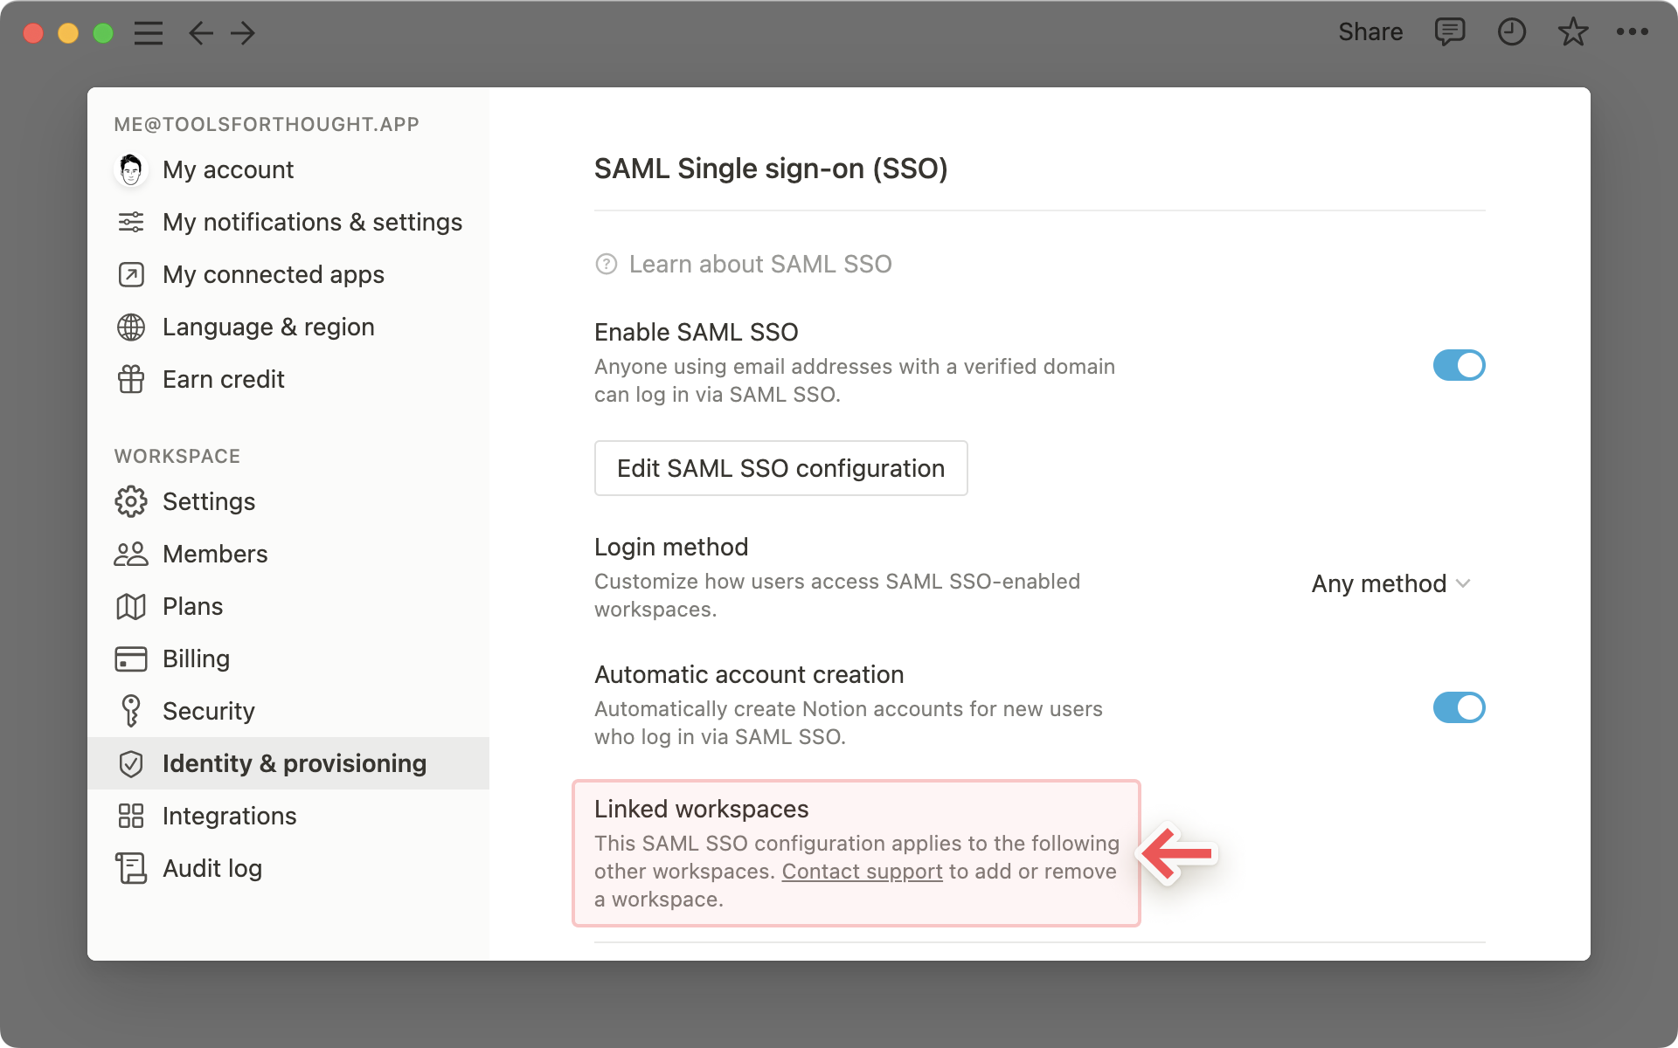Click the Members icon in workspace sidebar
This screenshot has height=1048, width=1678.
click(x=130, y=555)
